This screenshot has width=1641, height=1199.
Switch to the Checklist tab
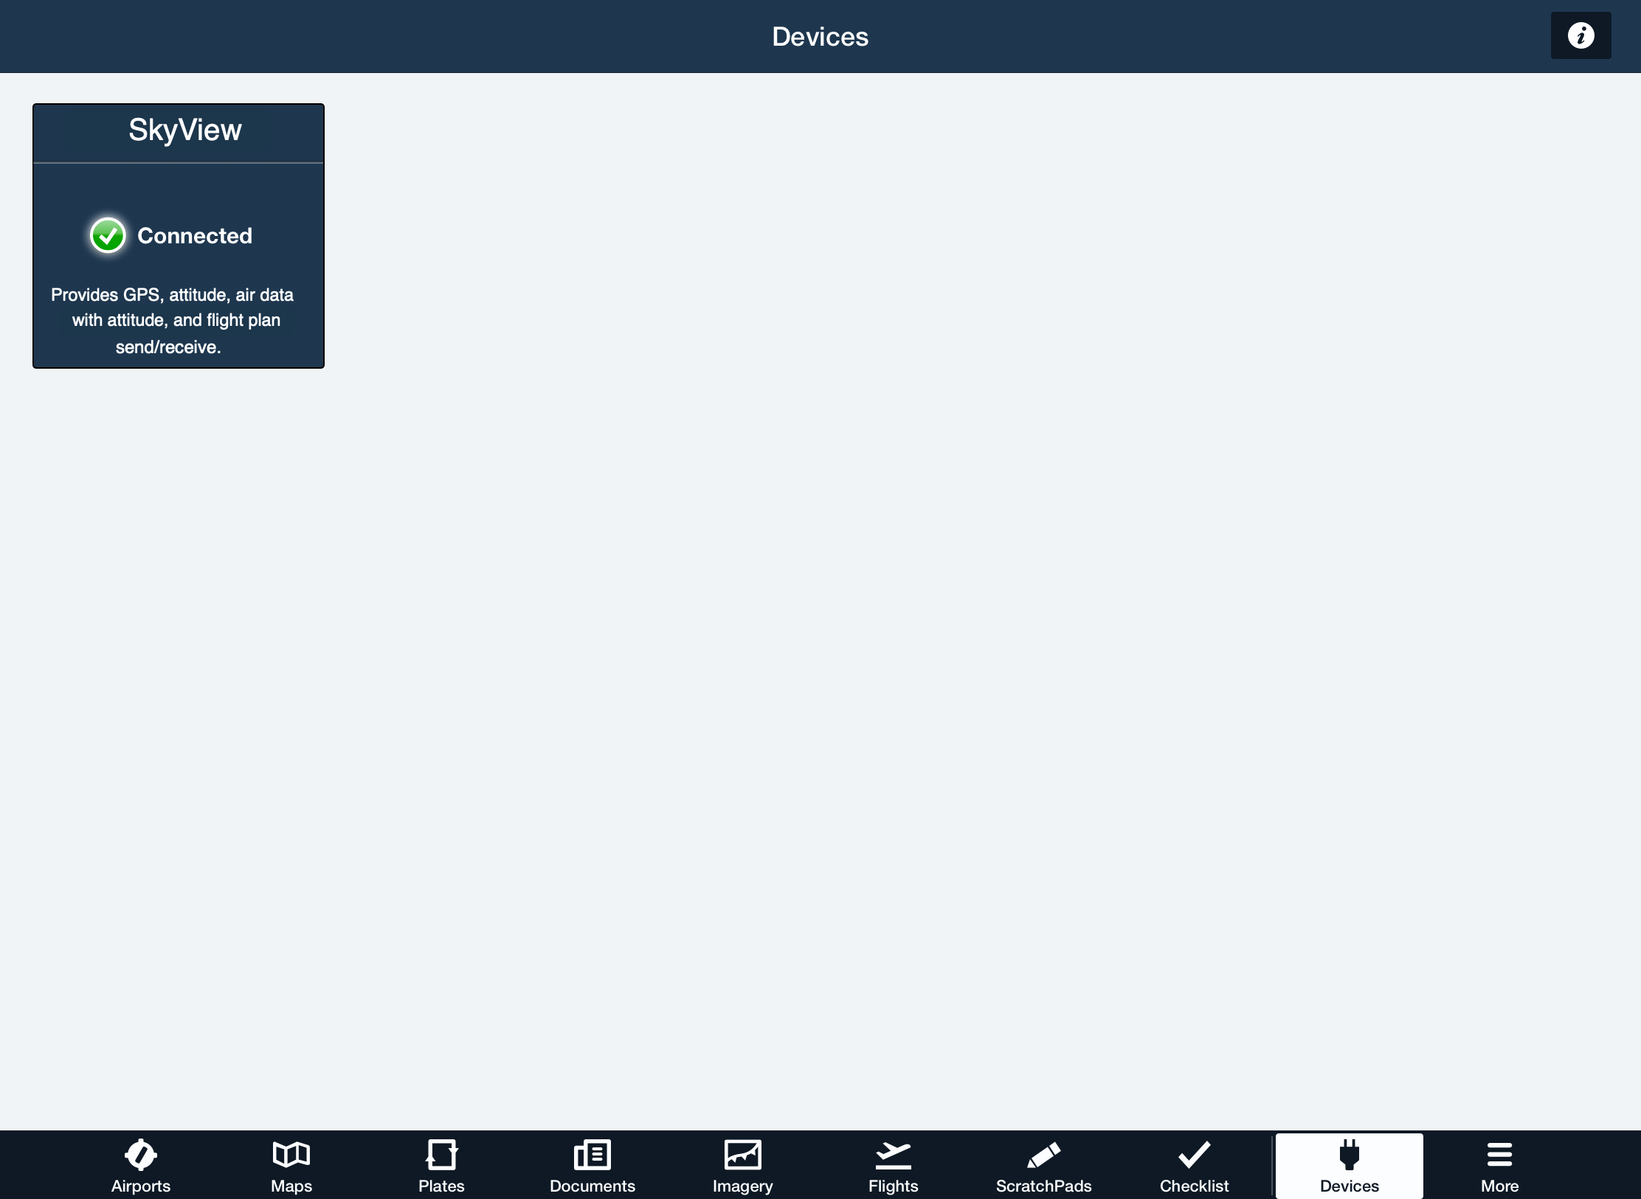[x=1194, y=1167]
